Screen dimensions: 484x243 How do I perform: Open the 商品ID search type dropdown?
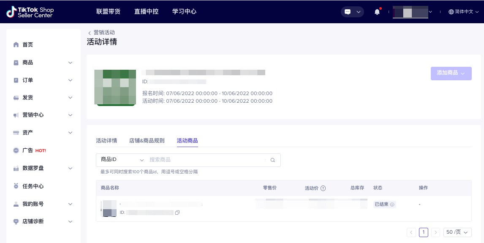pos(122,160)
